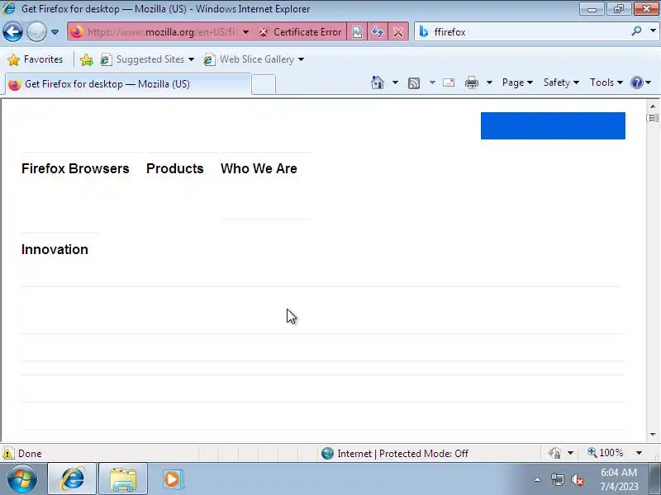Screen dimensions: 661x495
Task: Go back with the Back arrow button
Action: coord(12,32)
